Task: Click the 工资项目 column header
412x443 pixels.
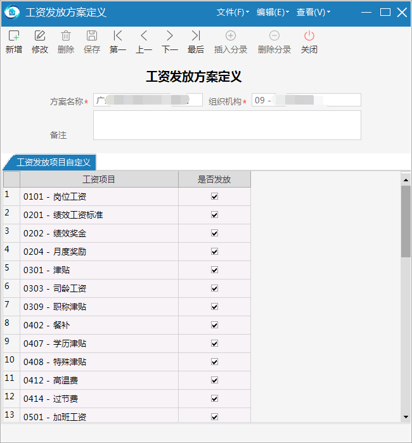Action: pyautogui.click(x=99, y=179)
